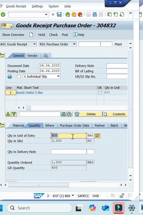The width and height of the screenshot is (143, 215).
Task: Click the unit conversion icon next to BAG
Action: click(x=97, y=135)
